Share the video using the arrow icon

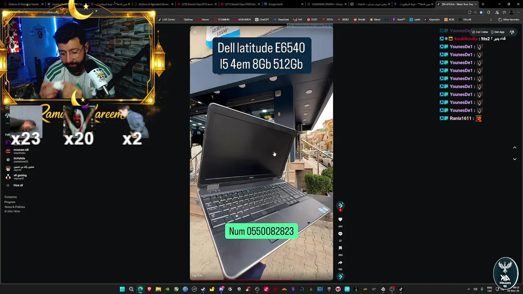(340, 263)
